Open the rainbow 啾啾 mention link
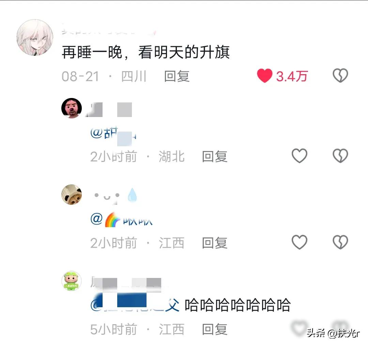This screenshot has width=368, height=346. click(122, 219)
